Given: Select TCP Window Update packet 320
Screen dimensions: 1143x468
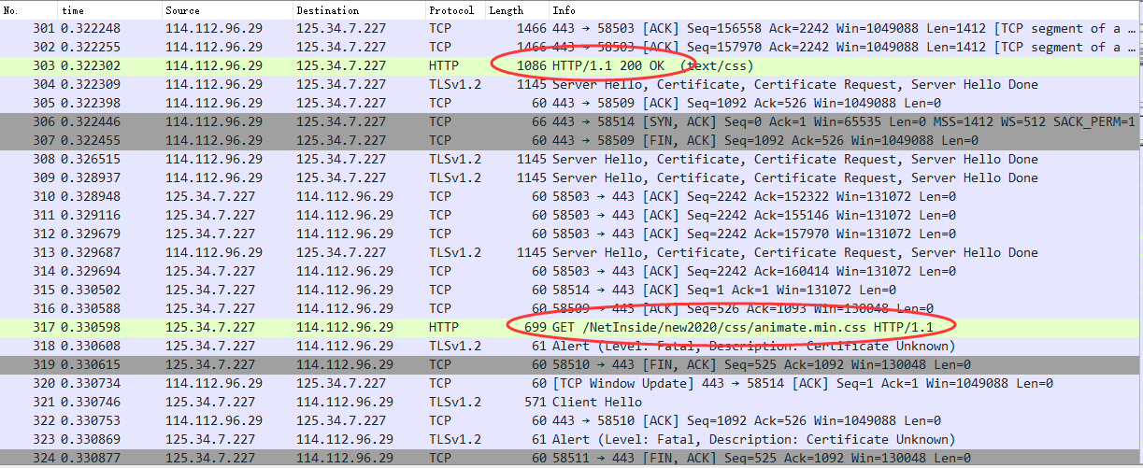Looking at the screenshot, I should tap(571, 383).
